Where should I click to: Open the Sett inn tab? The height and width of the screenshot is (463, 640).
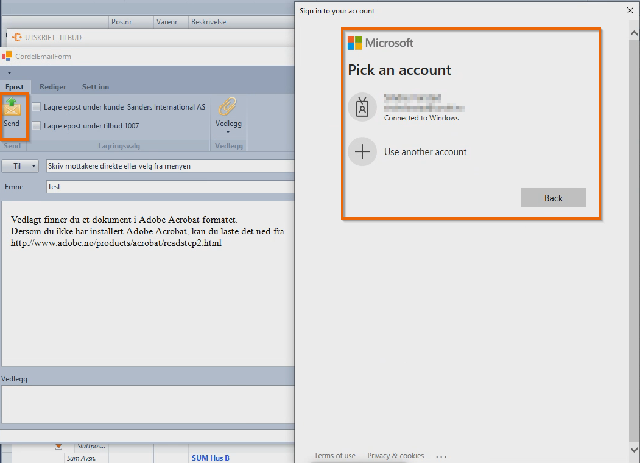pos(96,87)
